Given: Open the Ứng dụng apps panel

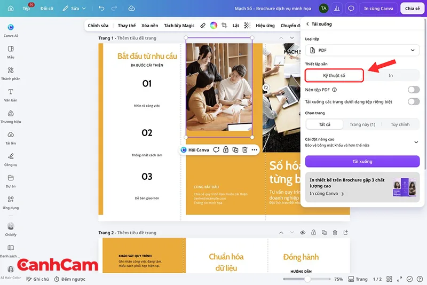Looking at the screenshot, I should pos(11,202).
